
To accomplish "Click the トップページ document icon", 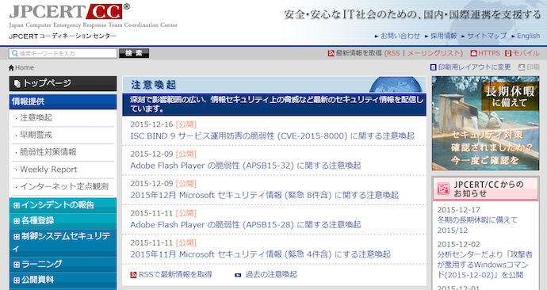I will coord(17,84).
